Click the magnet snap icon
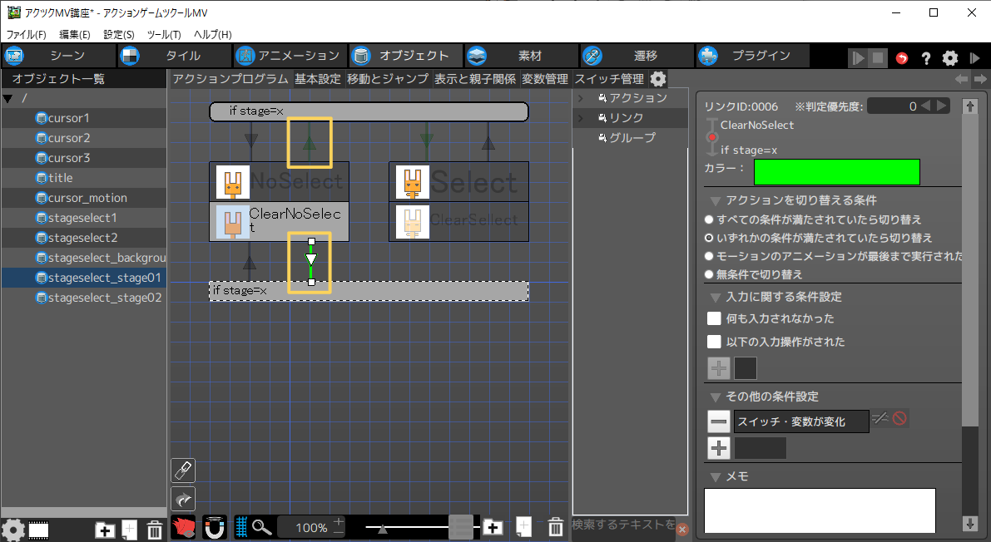 coord(215,527)
